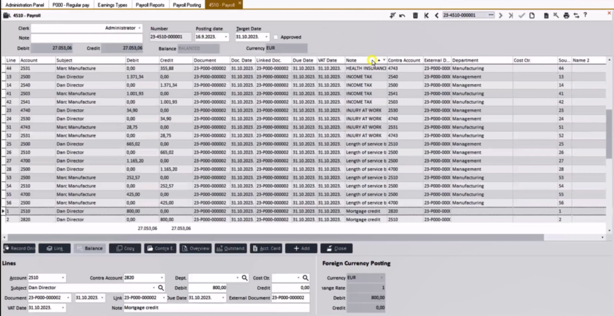Click the new blank document icon
Image resolution: width=614 pixels, height=316 pixels.
532,15
